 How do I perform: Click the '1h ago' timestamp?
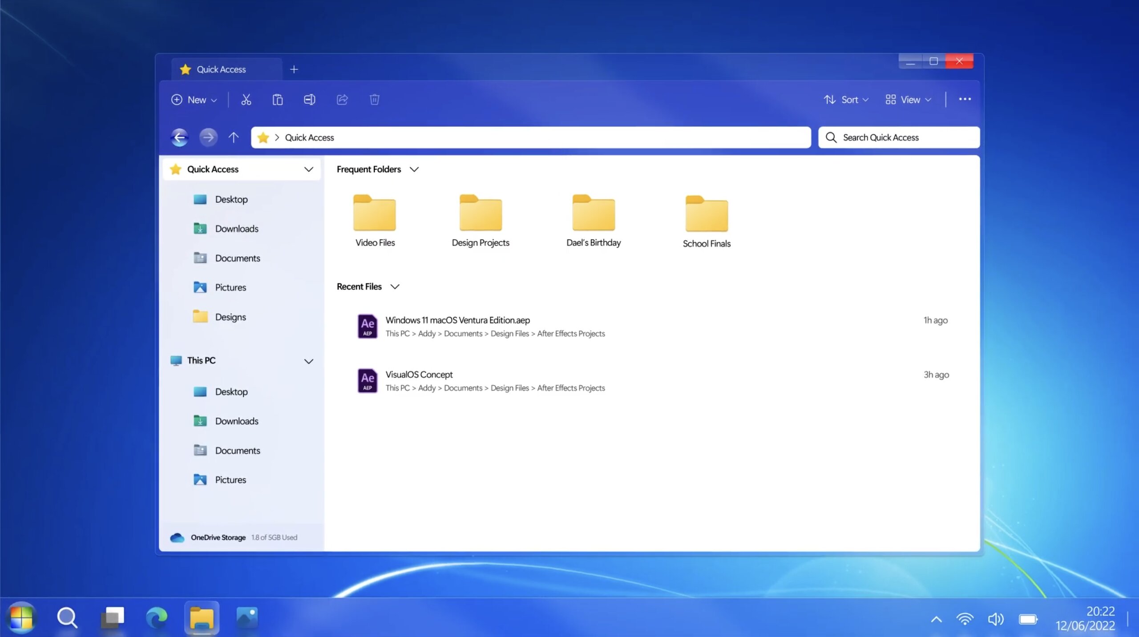935,320
